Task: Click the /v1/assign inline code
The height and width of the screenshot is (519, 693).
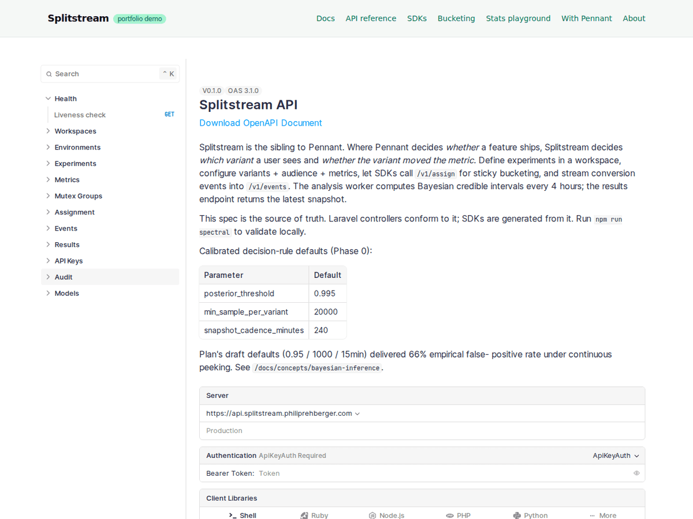Action: [436, 174]
